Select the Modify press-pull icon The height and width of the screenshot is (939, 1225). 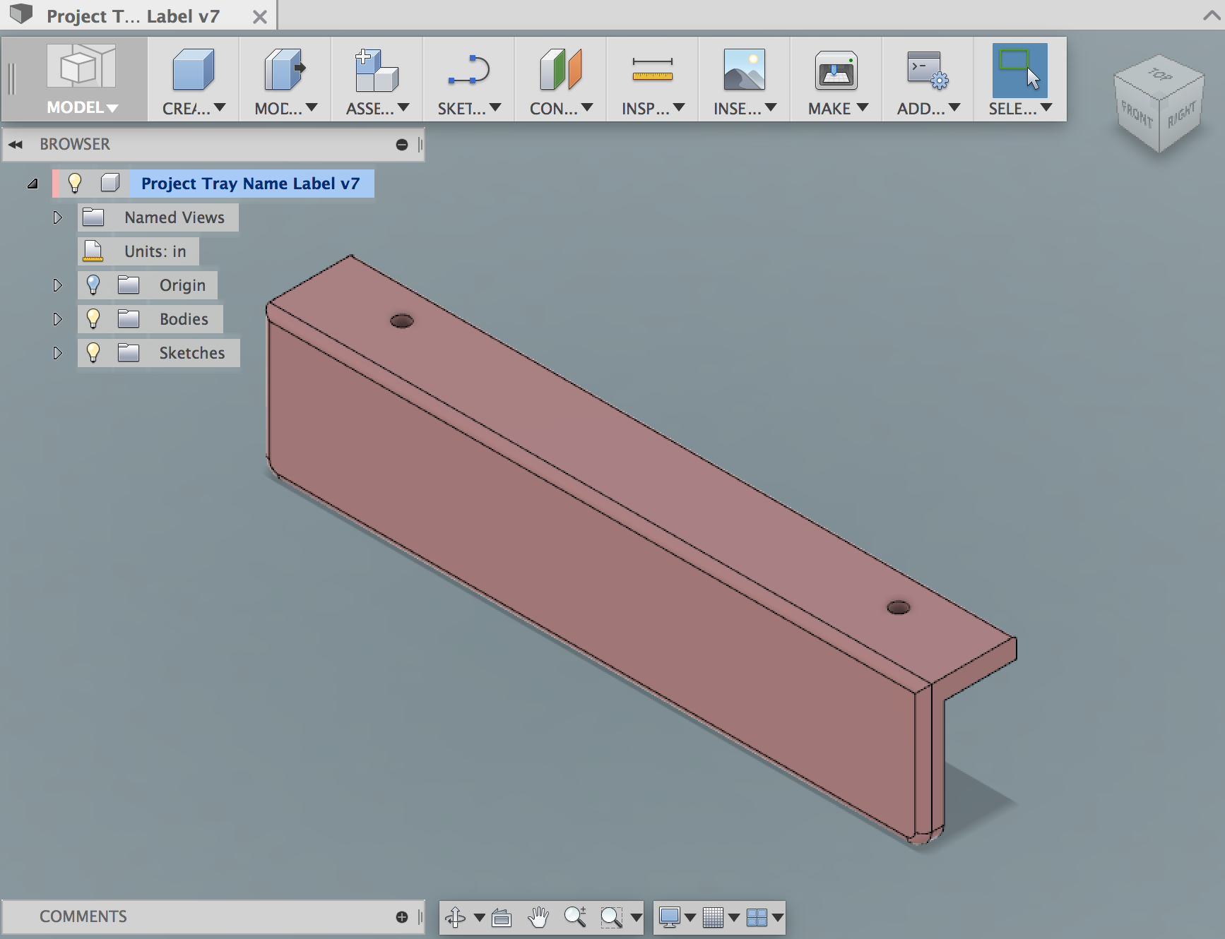285,70
